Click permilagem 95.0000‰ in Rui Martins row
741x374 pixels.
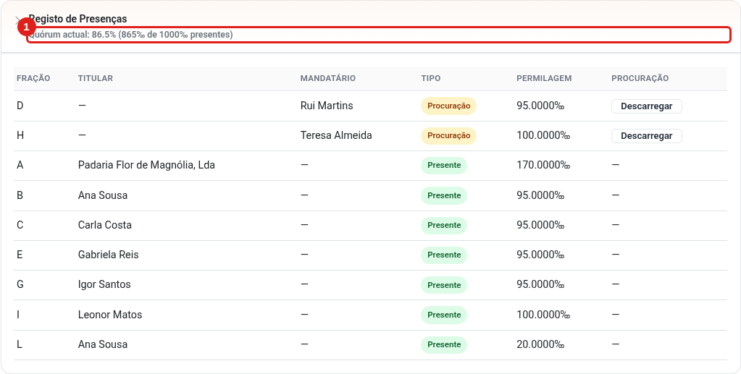point(540,106)
